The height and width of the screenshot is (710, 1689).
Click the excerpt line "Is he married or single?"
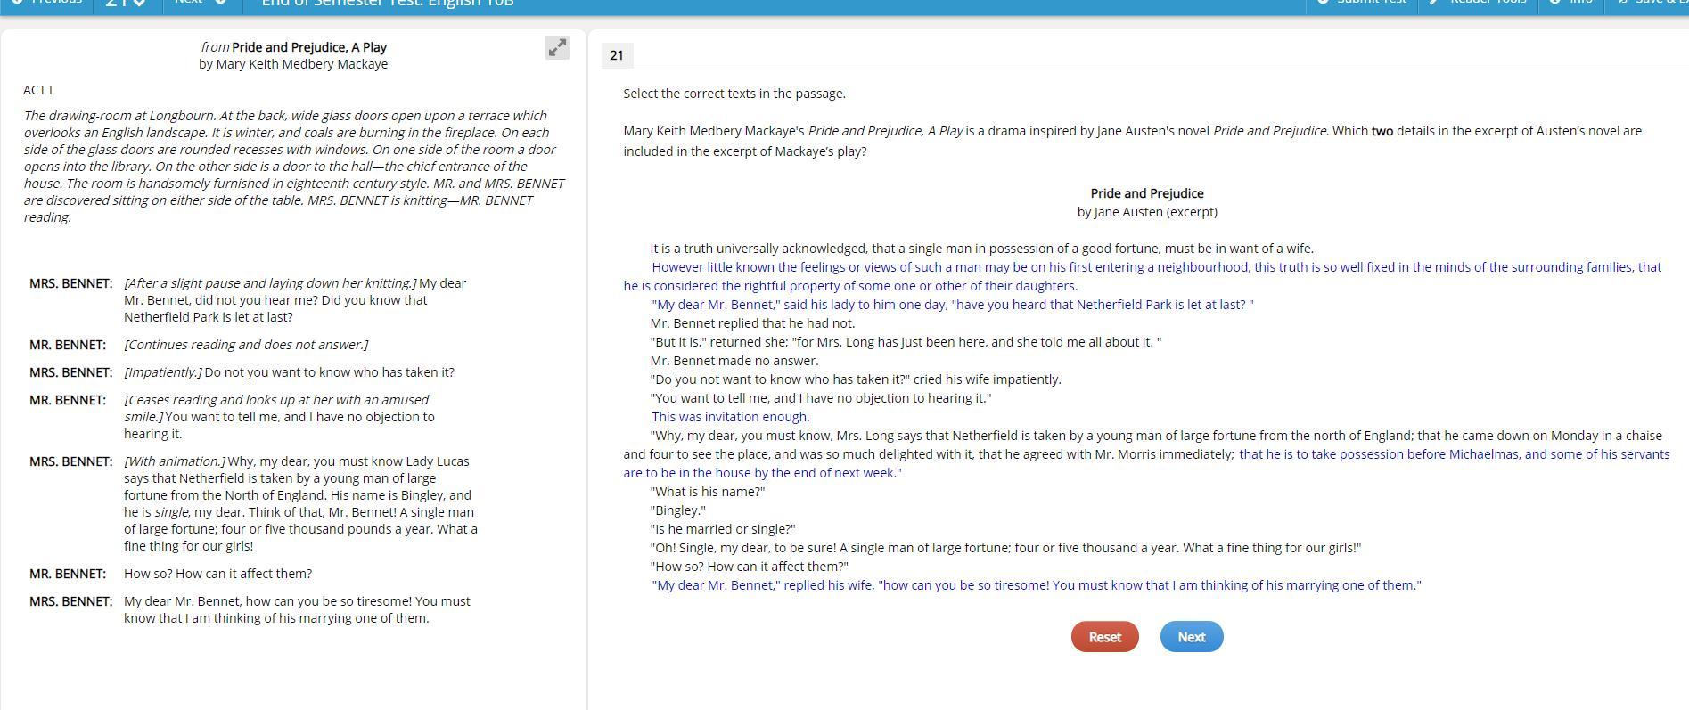click(723, 529)
